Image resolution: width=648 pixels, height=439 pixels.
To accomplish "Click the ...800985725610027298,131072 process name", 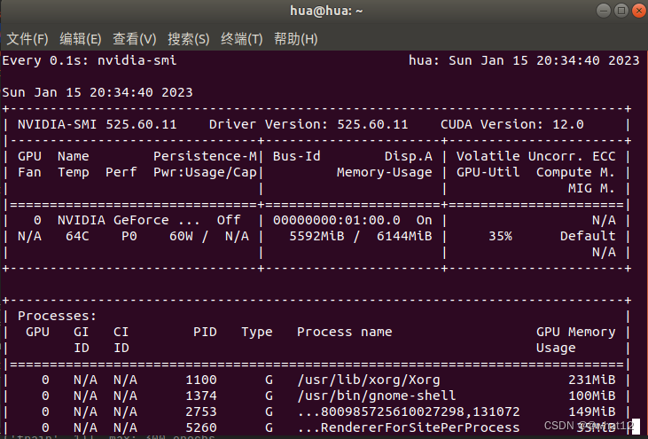I will tap(409, 412).
